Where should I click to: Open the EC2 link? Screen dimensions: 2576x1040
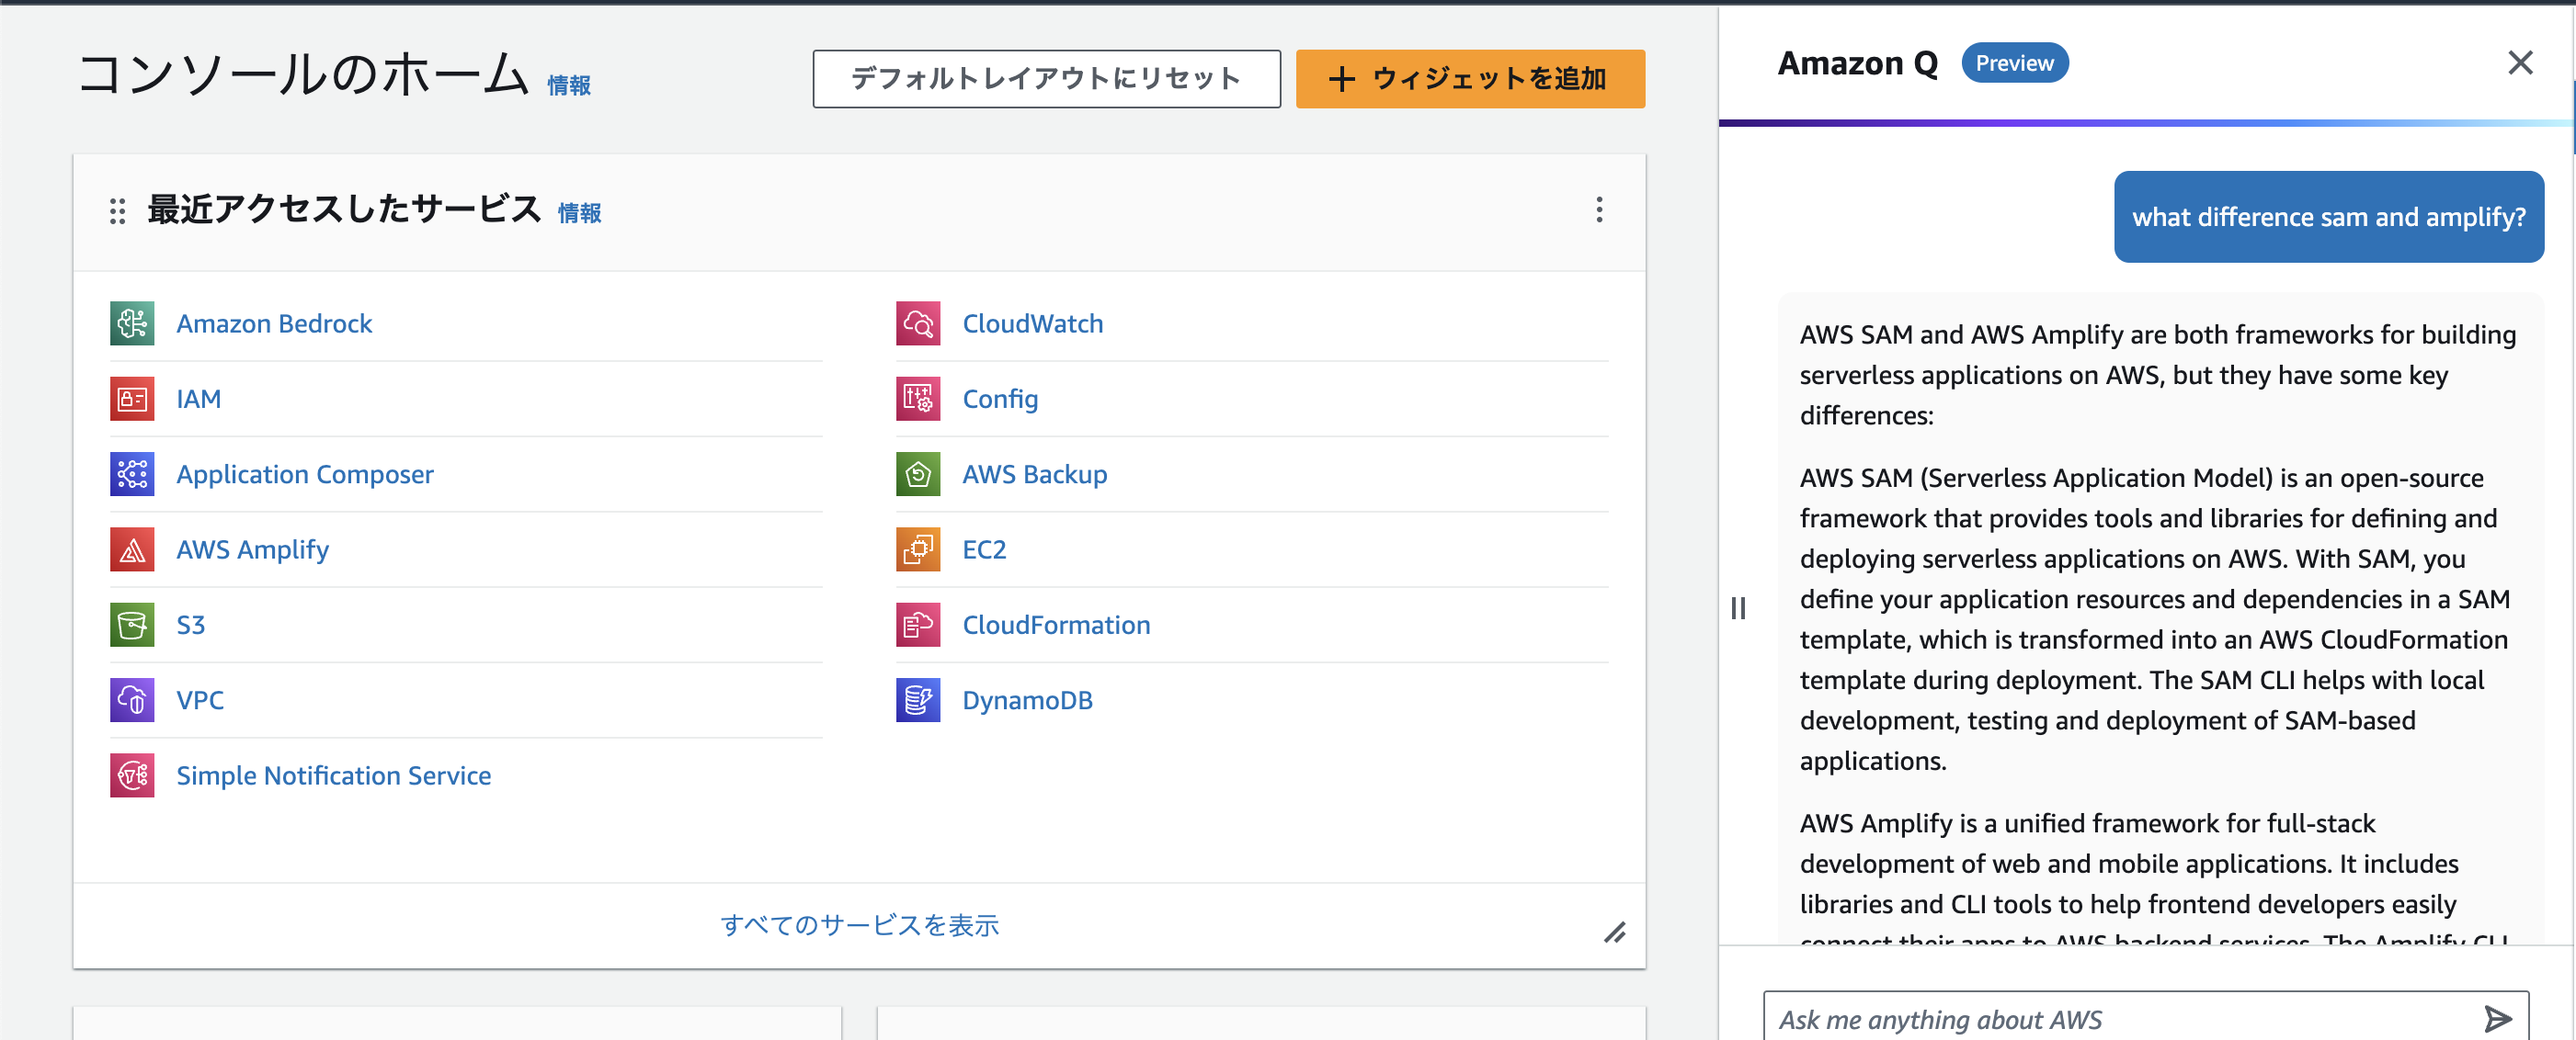(x=984, y=549)
